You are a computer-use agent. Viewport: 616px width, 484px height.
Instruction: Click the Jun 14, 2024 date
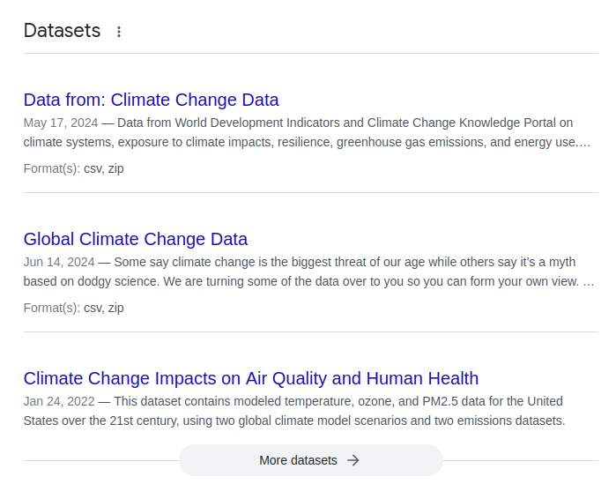point(58,262)
